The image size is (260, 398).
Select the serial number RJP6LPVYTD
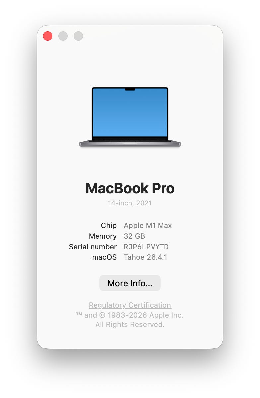coord(146,247)
